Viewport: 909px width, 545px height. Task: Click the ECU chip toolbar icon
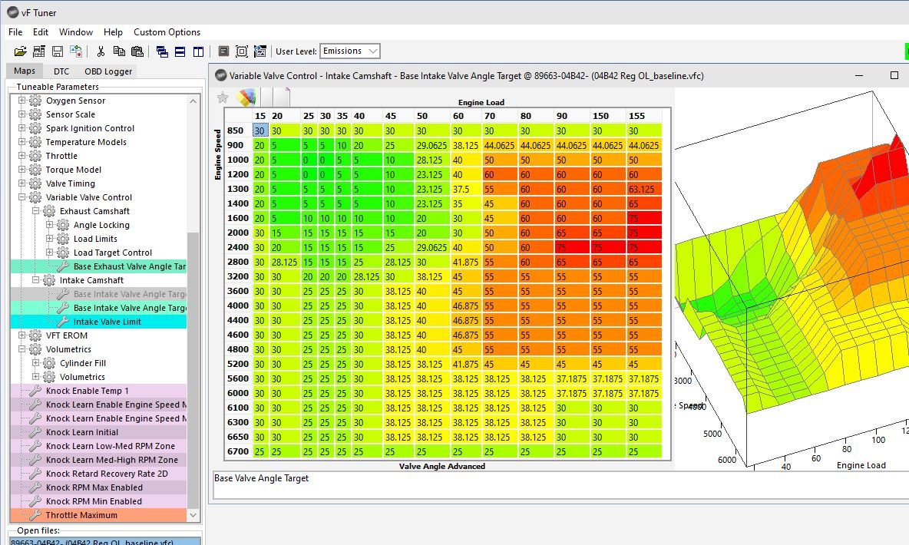(x=223, y=51)
